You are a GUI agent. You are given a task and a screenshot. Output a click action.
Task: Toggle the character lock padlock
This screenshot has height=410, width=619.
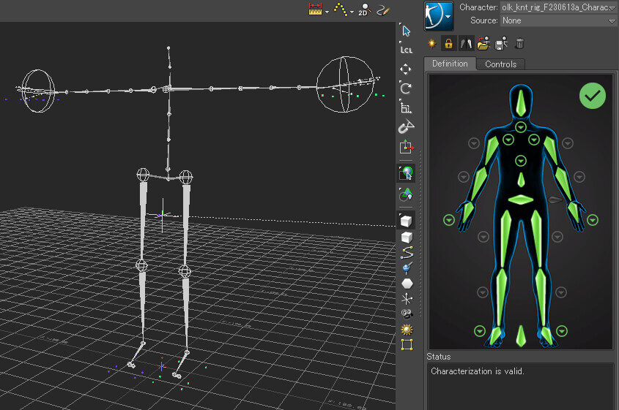coord(448,43)
